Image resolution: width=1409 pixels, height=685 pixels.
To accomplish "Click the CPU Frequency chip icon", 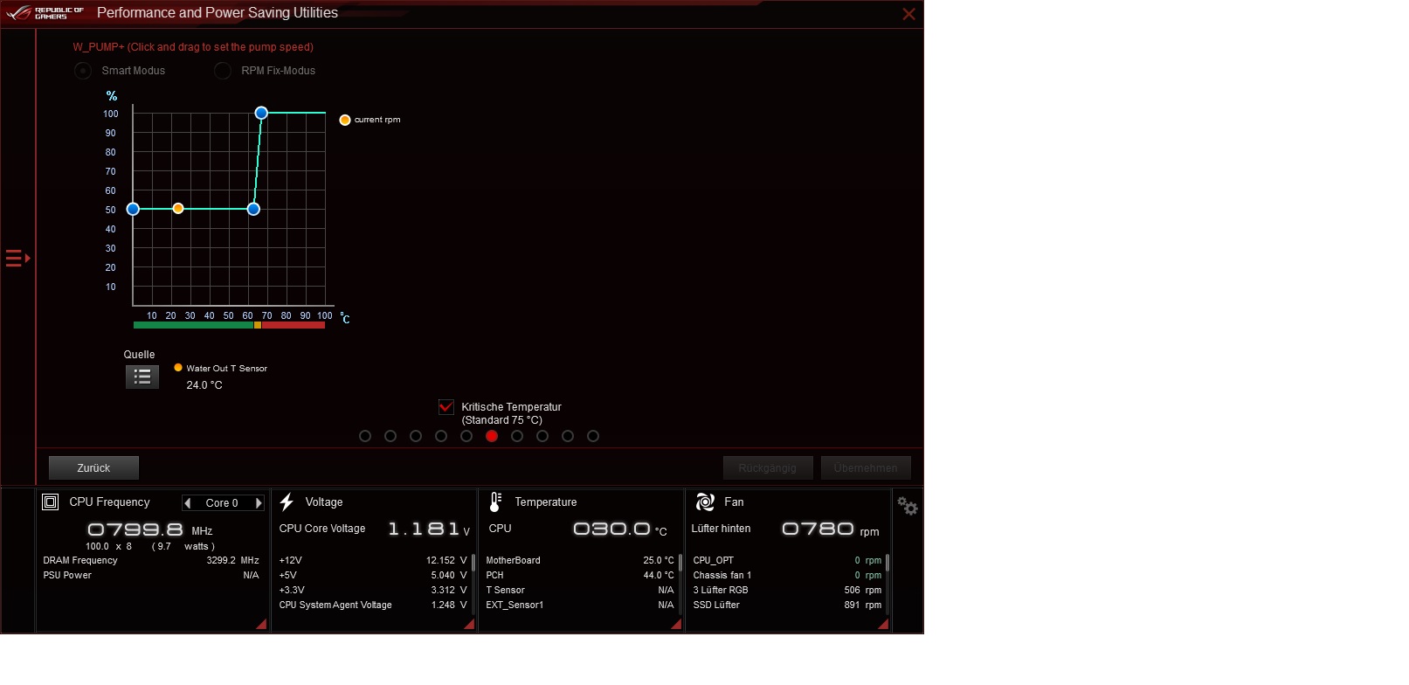I will coord(51,502).
